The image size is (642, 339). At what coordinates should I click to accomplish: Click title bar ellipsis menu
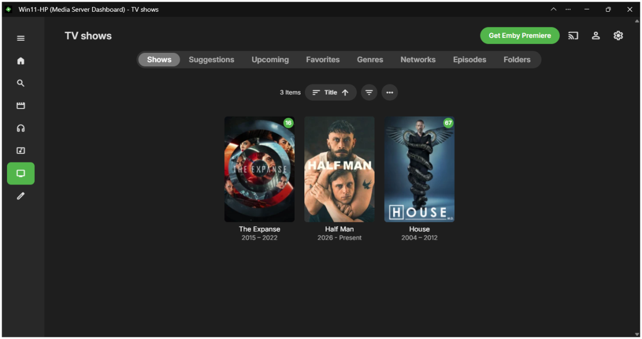(x=568, y=9)
